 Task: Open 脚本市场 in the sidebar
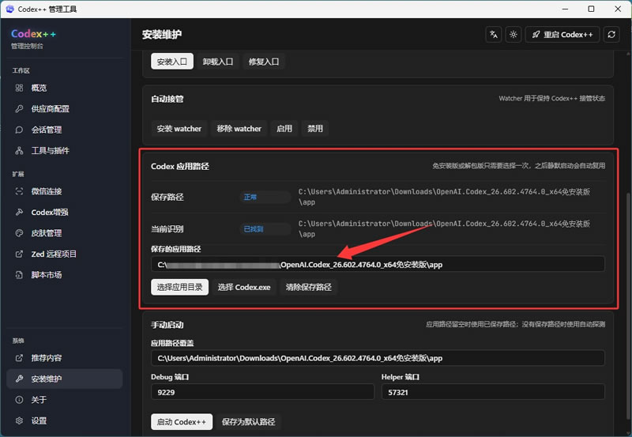65,275
